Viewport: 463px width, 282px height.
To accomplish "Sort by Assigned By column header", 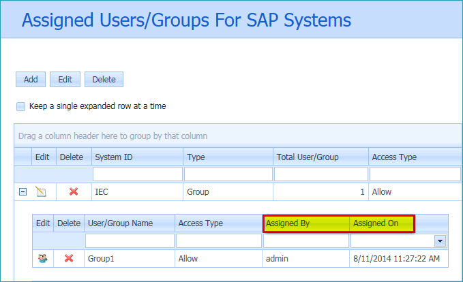I will click(x=306, y=223).
